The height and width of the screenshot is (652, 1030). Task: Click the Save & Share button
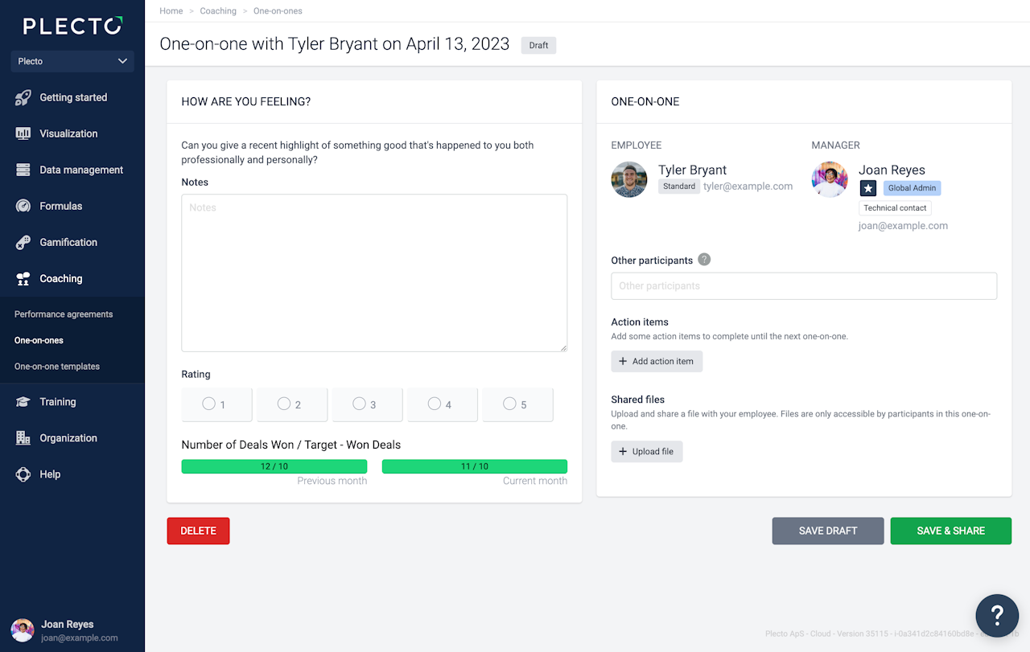pyautogui.click(x=950, y=531)
